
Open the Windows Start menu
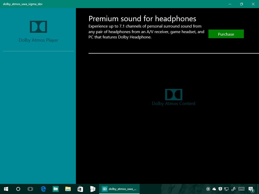(6, 189)
